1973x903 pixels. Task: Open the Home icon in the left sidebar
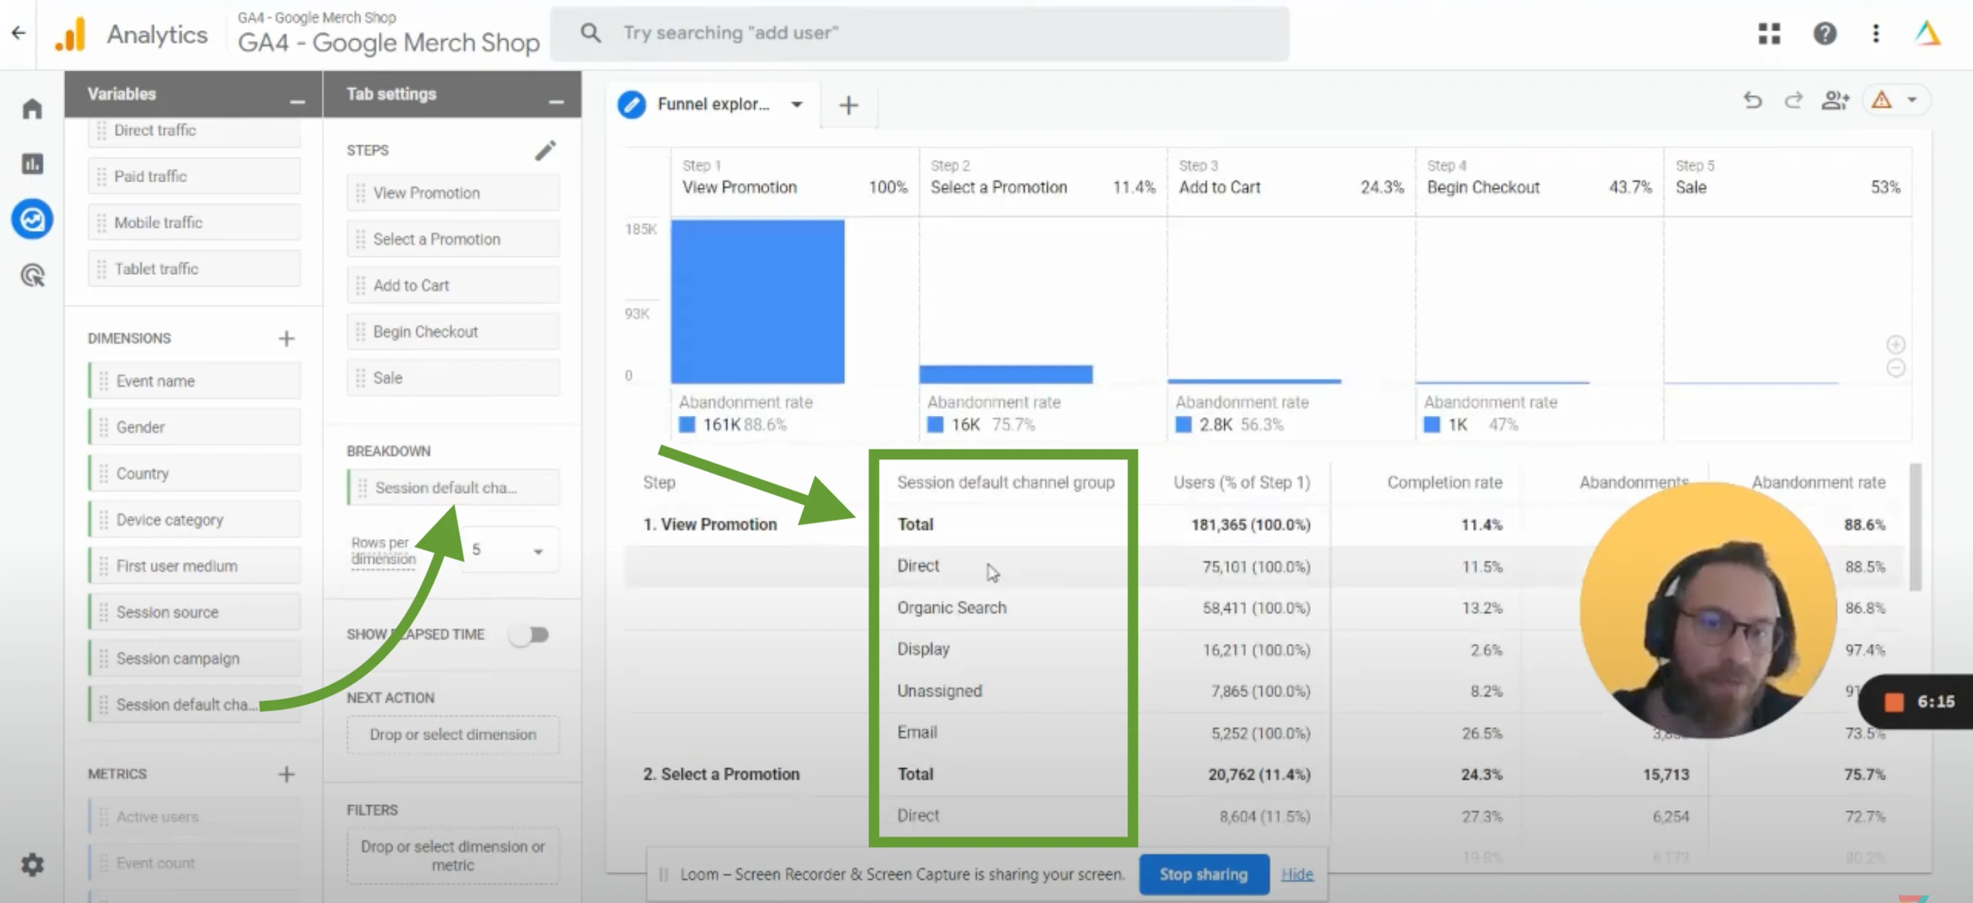click(x=32, y=109)
